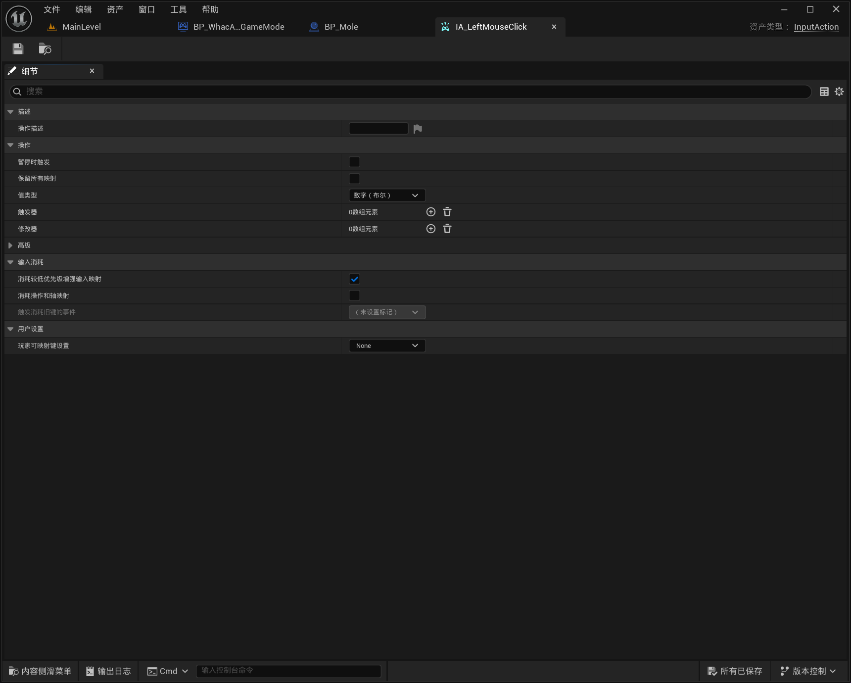Open details panel settings gear
This screenshot has height=683, width=851.
839,92
